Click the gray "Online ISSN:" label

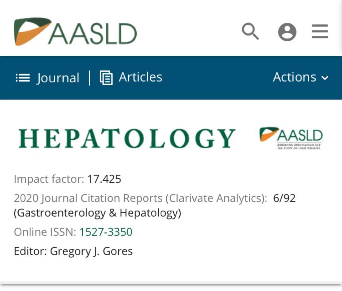point(45,232)
